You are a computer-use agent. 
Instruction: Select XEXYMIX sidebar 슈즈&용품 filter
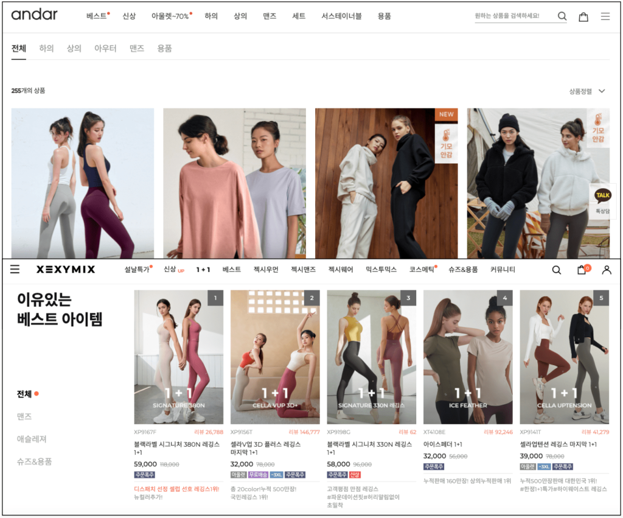pyautogui.click(x=34, y=461)
